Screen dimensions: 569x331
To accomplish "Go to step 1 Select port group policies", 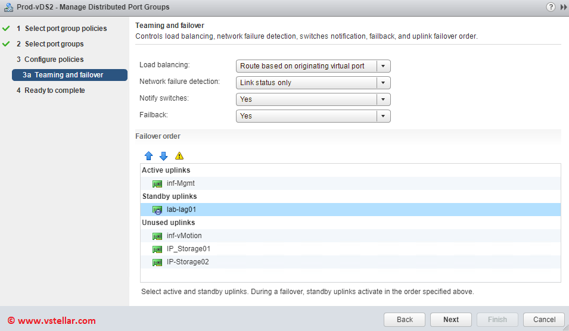I will pyautogui.click(x=62, y=29).
